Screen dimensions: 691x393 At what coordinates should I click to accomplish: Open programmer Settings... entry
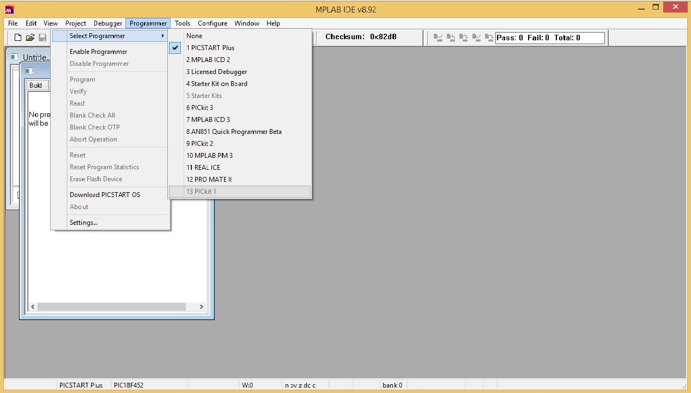coord(110,223)
